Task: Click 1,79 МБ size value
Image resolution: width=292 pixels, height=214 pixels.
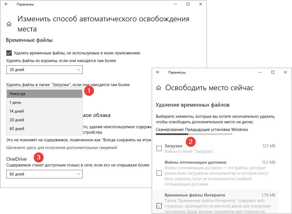Action: tap(268, 195)
